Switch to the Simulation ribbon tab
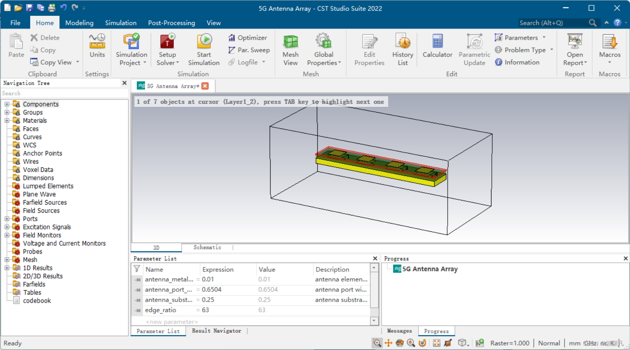Viewport: 630px width, 350px height. (121, 23)
